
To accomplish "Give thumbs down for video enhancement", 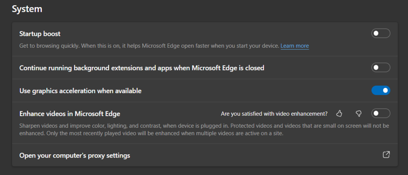I will (359, 113).
